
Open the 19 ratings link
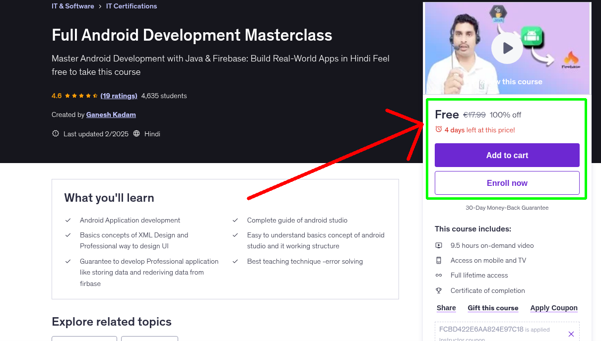[119, 96]
